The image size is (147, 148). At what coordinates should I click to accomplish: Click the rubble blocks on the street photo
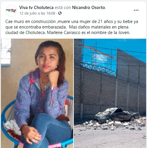(111, 126)
